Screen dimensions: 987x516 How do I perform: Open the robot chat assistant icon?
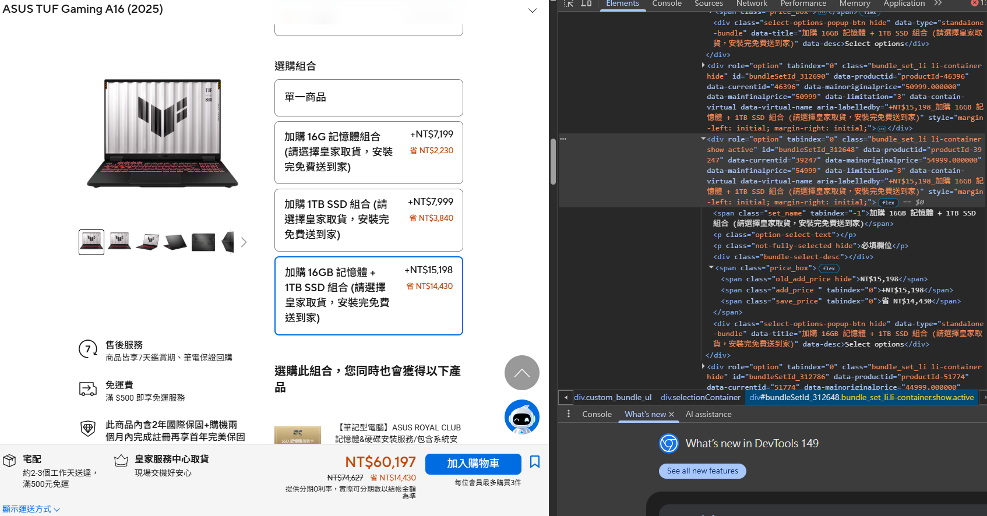tap(522, 417)
